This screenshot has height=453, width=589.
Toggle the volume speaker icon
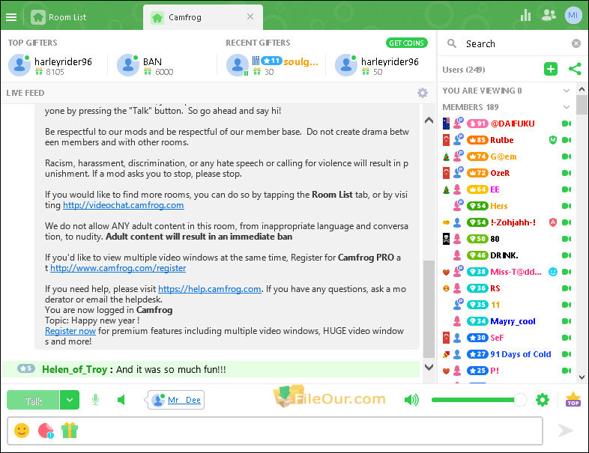411,400
